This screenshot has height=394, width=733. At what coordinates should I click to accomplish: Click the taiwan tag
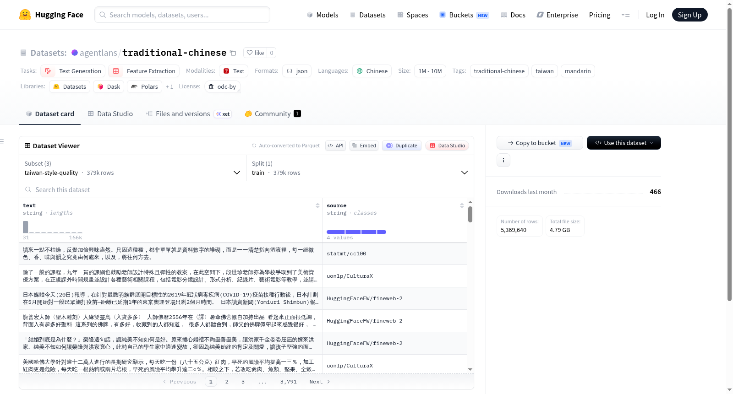click(545, 71)
